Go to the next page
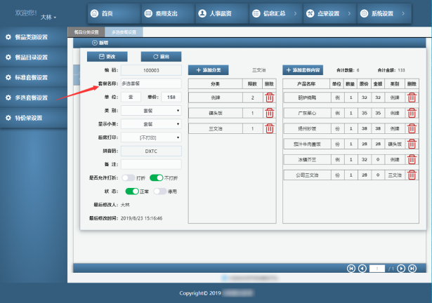Screen dimensions: 432x303 tap(400, 268)
